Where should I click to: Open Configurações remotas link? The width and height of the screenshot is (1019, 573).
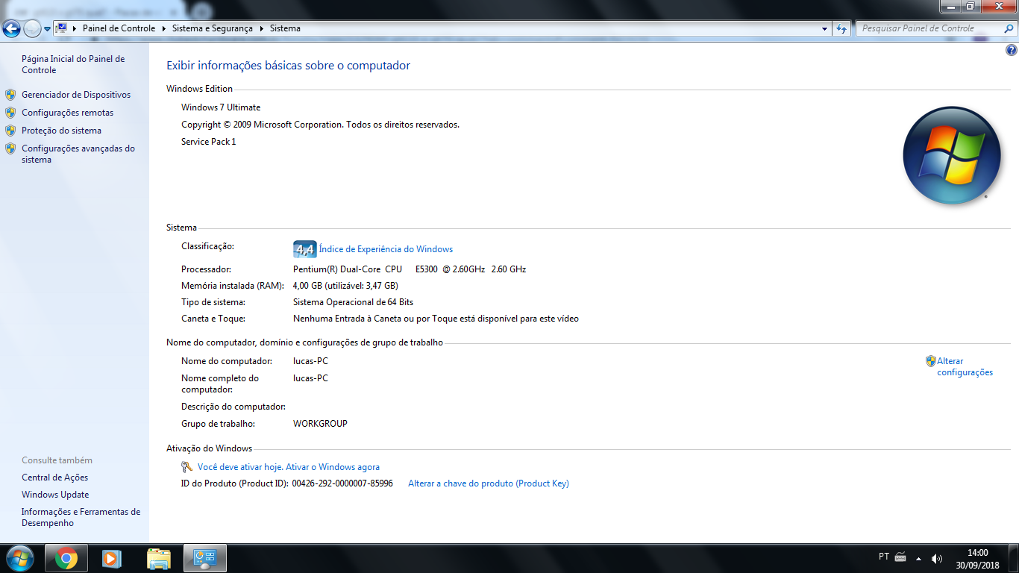pos(68,113)
